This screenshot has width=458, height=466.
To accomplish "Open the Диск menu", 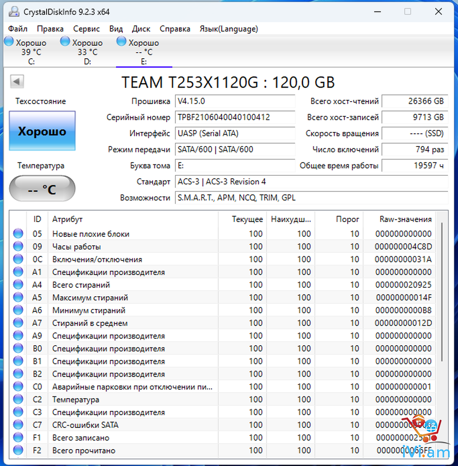I will pyautogui.click(x=141, y=29).
